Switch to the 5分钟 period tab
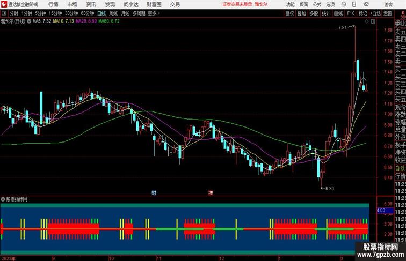 click(40, 13)
